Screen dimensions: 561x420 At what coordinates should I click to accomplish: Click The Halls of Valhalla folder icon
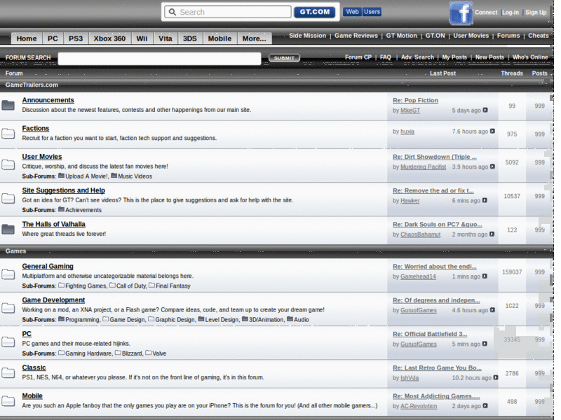8,230
